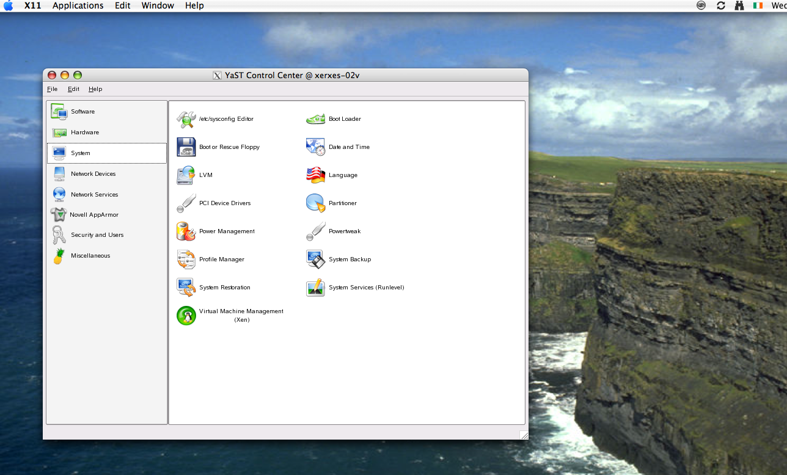Launch System Backup icon
The height and width of the screenshot is (475, 787).
(316, 259)
